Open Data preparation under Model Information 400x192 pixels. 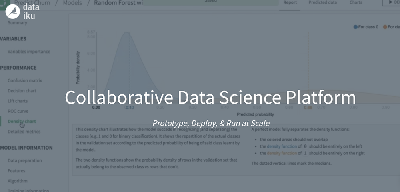[x=25, y=161]
